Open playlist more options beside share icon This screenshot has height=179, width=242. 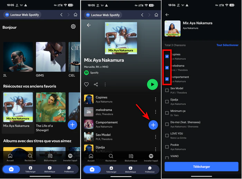coord(105,84)
